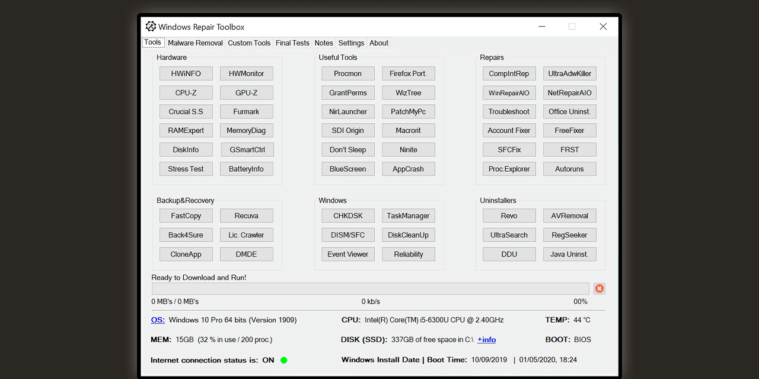Start the GPU-Z utility
Viewport: 759px width, 379px height.
247,92
